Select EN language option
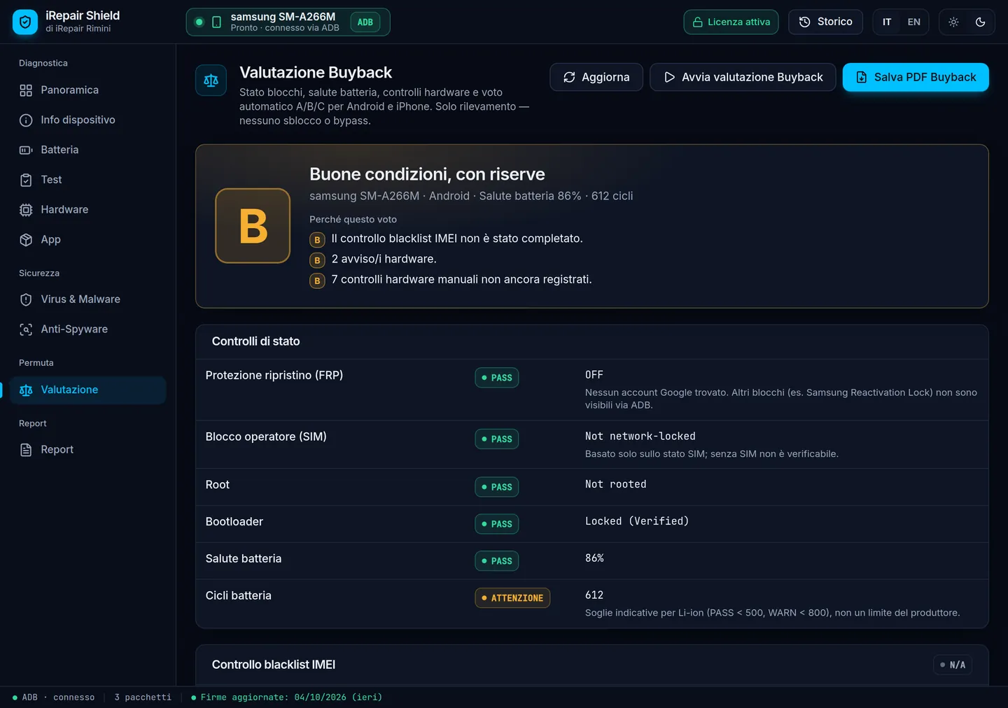 [x=914, y=22]
